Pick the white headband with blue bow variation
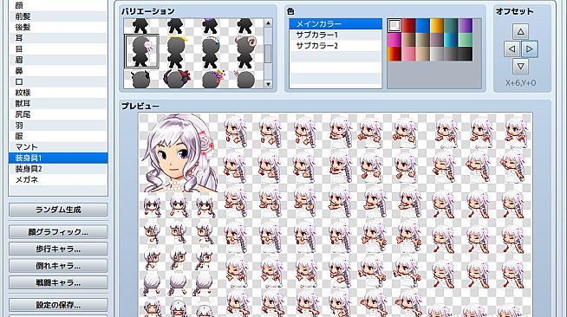Screen dimensions: 567x317 [x=211, y=51]
